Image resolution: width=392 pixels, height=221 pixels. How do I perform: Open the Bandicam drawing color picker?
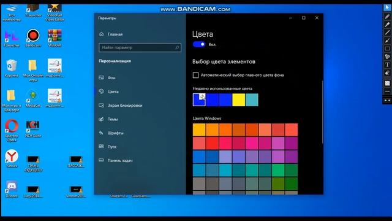[387, 83]
